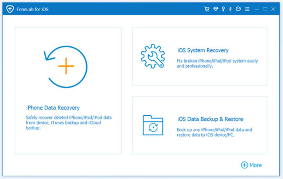The height and width of the screenshot is (179, 283).
Task: Click the diamond upgrade icon in title bar
Action: (216, 9)
